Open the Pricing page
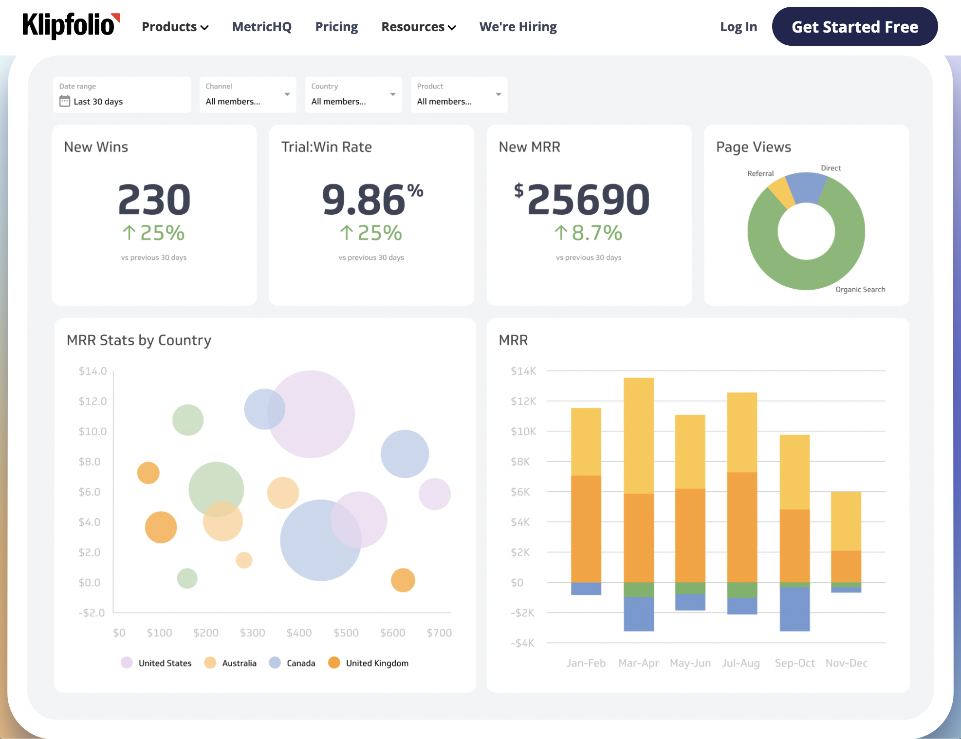 [336, 27]
